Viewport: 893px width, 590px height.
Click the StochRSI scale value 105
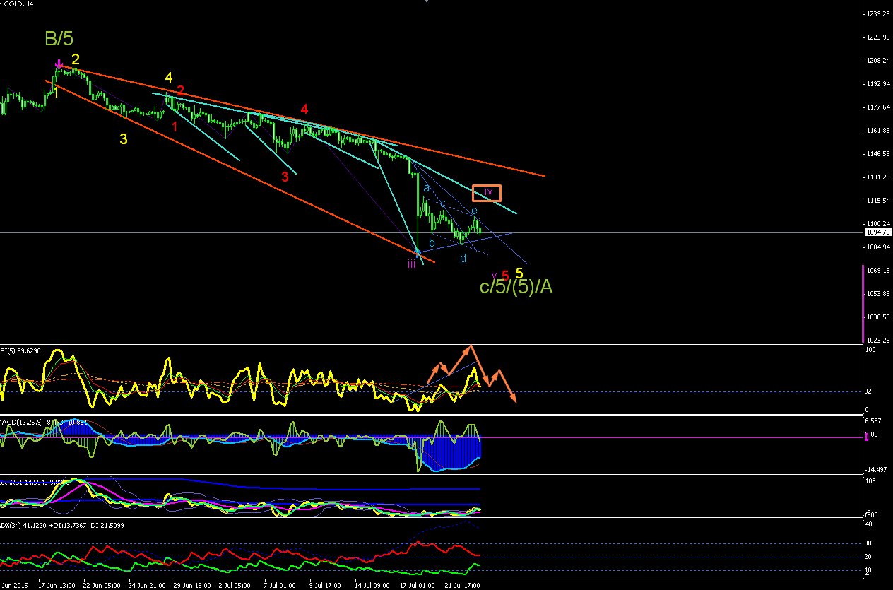pos(871,481)
